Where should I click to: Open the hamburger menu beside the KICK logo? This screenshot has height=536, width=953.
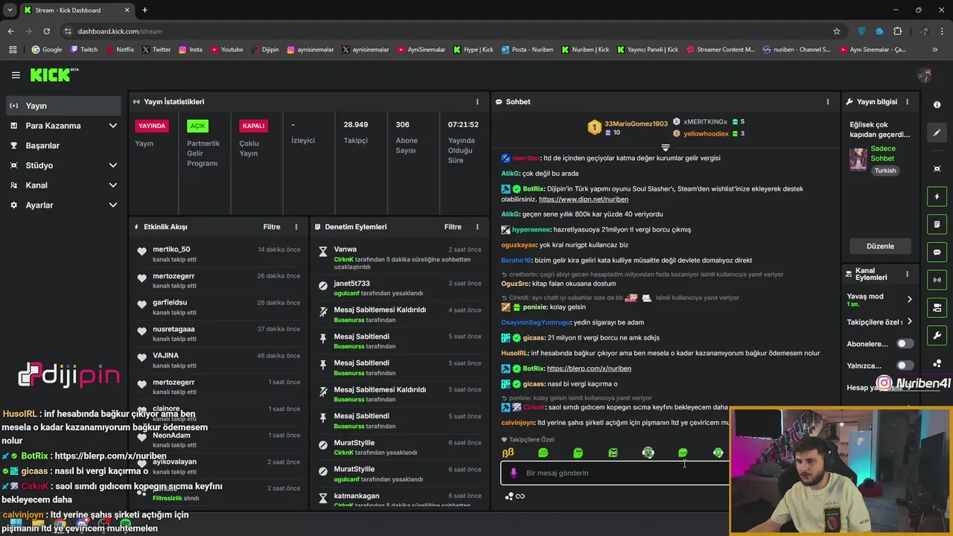click(x=16, y=74)
